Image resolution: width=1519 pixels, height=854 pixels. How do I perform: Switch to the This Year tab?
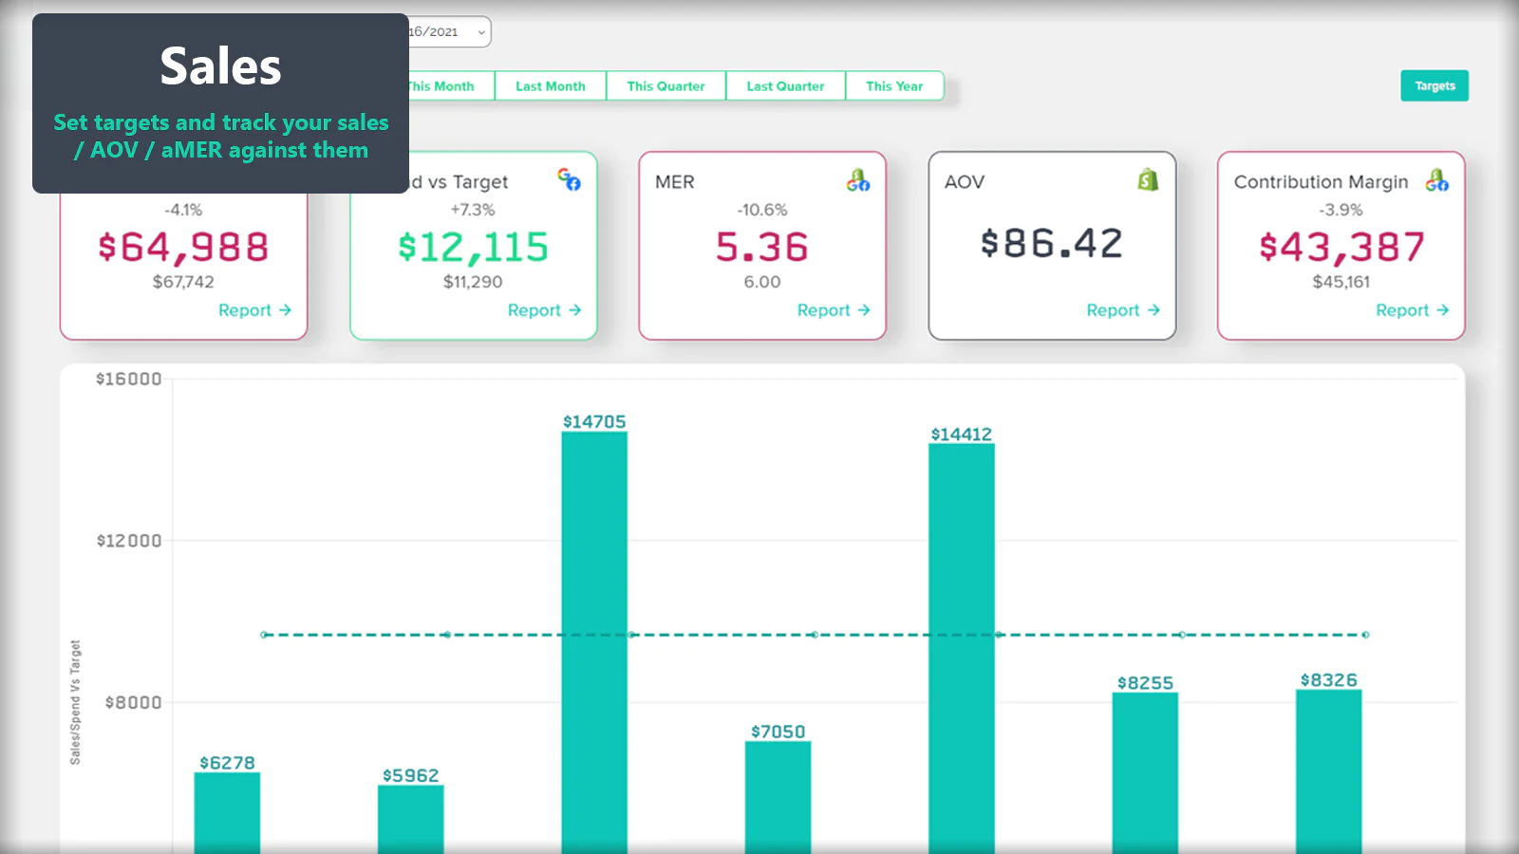pos(893,86)
